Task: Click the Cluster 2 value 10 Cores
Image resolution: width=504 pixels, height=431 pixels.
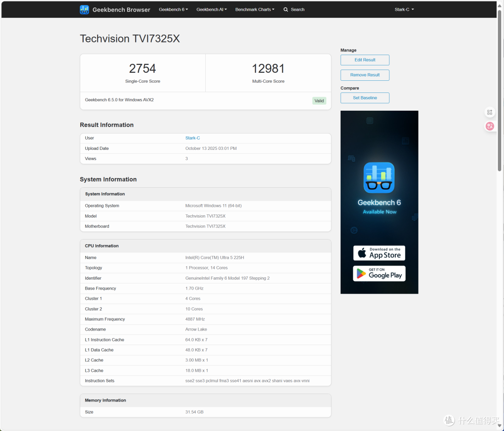Action: pos(194,309)
